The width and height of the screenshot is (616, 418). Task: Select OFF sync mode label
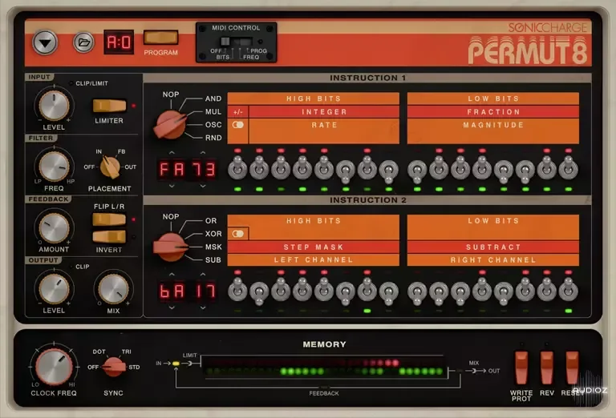93,368
